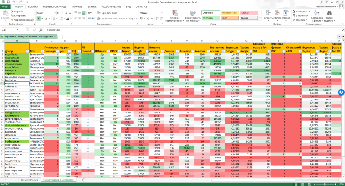Open the font size dropdown
The height and width of the screenshot is (186, 345).
(63, 13)
